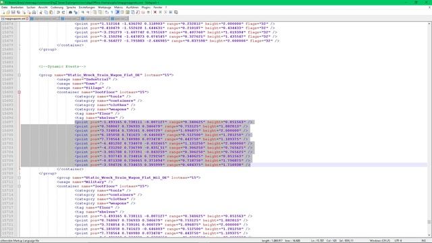Click the Redo toolbar icon
This screenshot has height=243, width=432.
(63, 12)
